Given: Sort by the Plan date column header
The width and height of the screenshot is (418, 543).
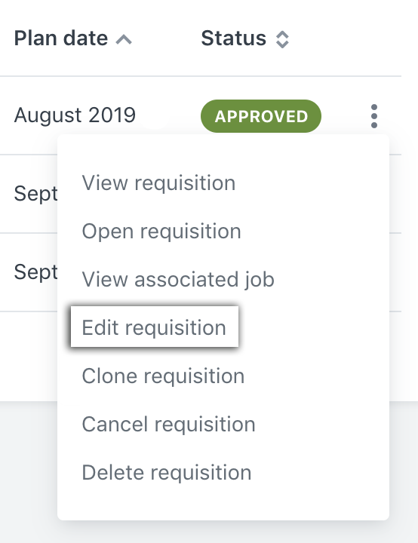Looking at the screenshot, I should pyautogui.click(x=61, y=38).
